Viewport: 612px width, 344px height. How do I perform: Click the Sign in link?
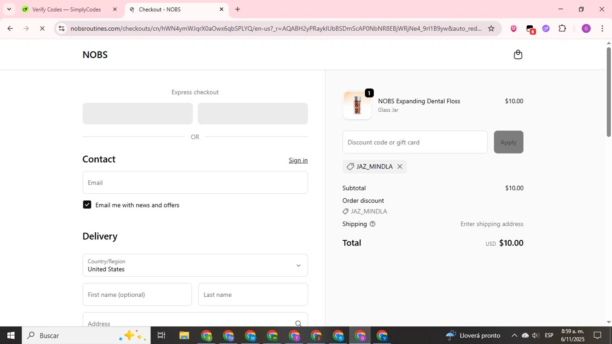point(298,160)
